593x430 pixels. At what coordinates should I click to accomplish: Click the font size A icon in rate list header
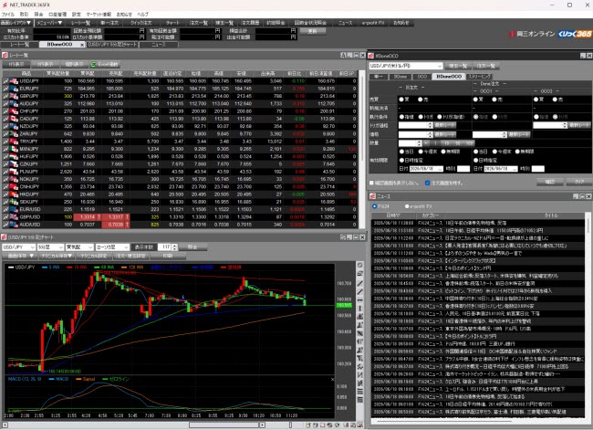click(x=343, y=56)
